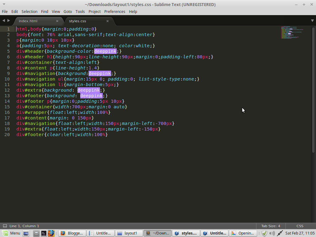Open the tab list dropdown arrow
This screenshot has width=316, height=237.
coord(312,21)
